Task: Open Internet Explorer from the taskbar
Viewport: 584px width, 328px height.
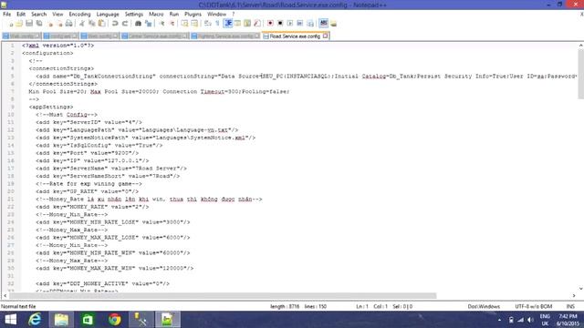Action: click(35, 320)
